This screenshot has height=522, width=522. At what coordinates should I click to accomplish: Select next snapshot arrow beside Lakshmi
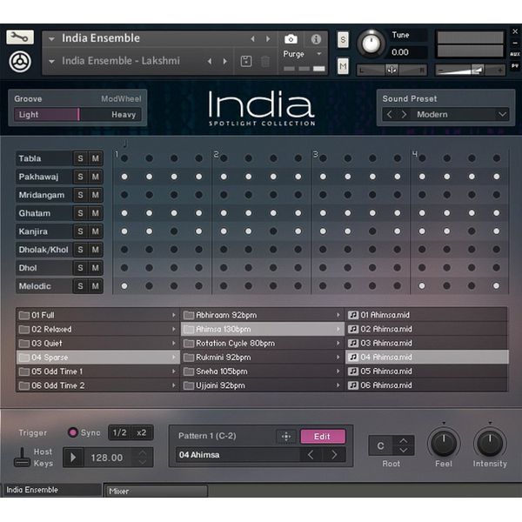225,61
